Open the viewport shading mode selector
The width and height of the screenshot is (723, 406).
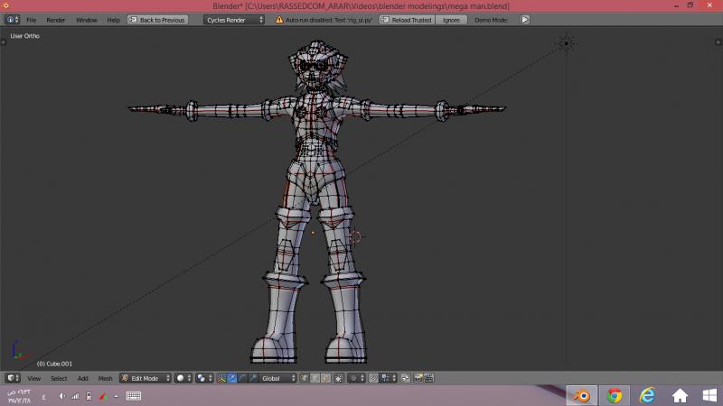183,378
